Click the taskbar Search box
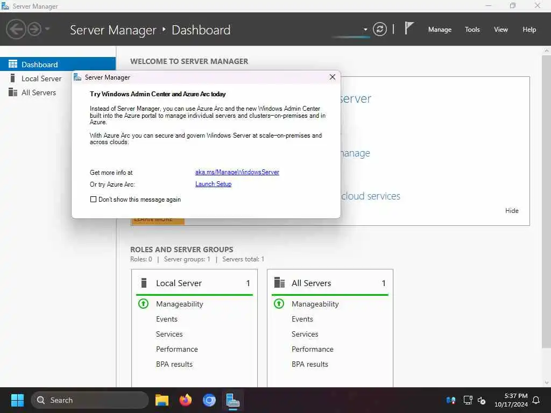Screen dimensions: 551x413 [90, 400]
